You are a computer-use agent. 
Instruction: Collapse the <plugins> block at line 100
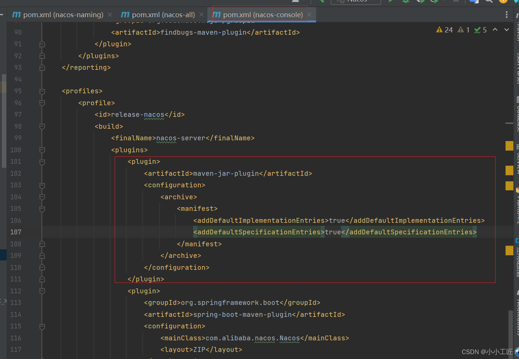click(x=42, y=150)
